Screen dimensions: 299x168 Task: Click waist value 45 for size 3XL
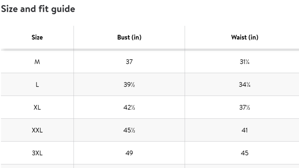[245, 153]
